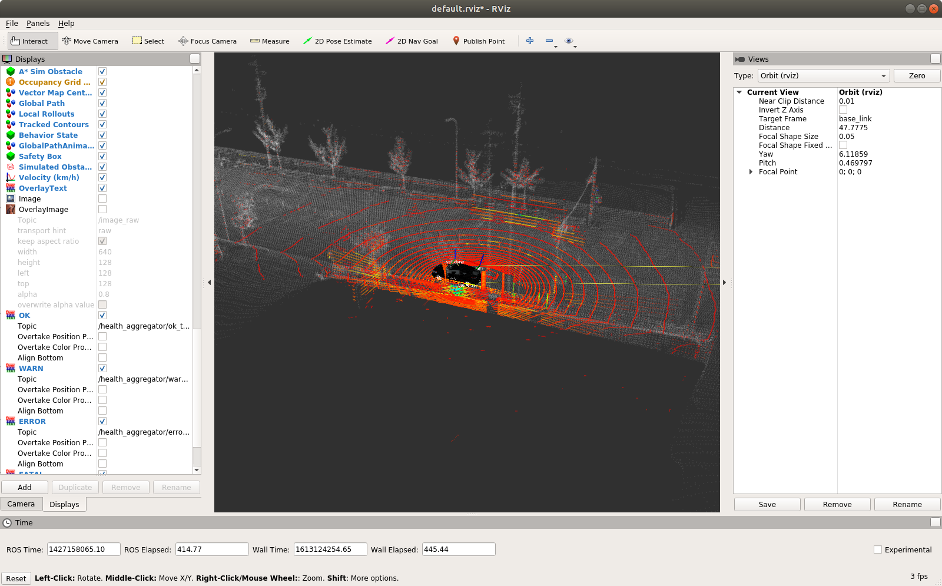Screen dimensions: 942x586
Task: Click the OverlayImage display icon
Action: (x=11, y=209)
